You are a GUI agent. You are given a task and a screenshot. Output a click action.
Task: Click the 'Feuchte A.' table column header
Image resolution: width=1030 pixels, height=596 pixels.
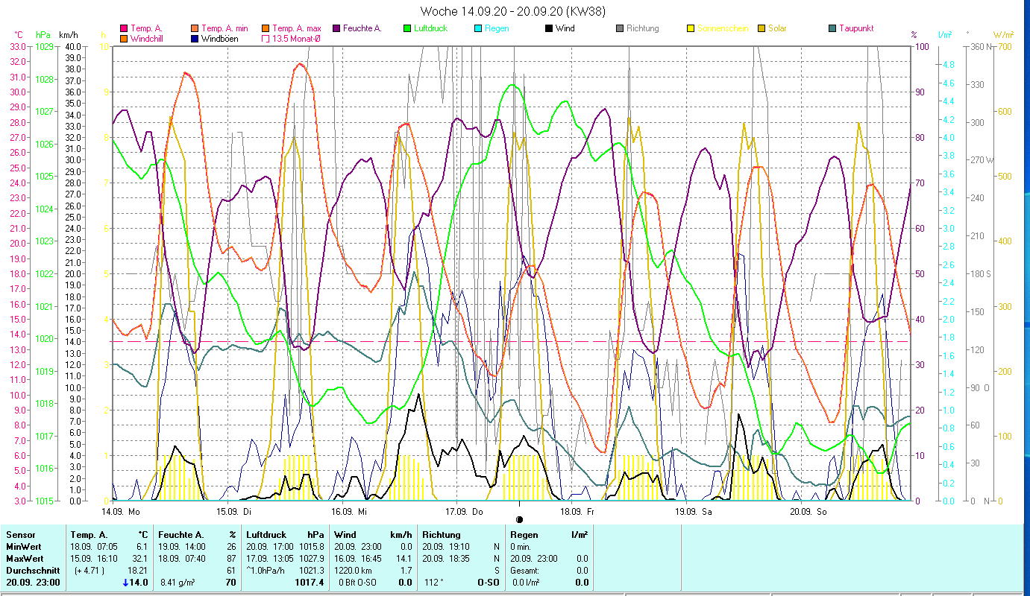click(x=182, y=534)
